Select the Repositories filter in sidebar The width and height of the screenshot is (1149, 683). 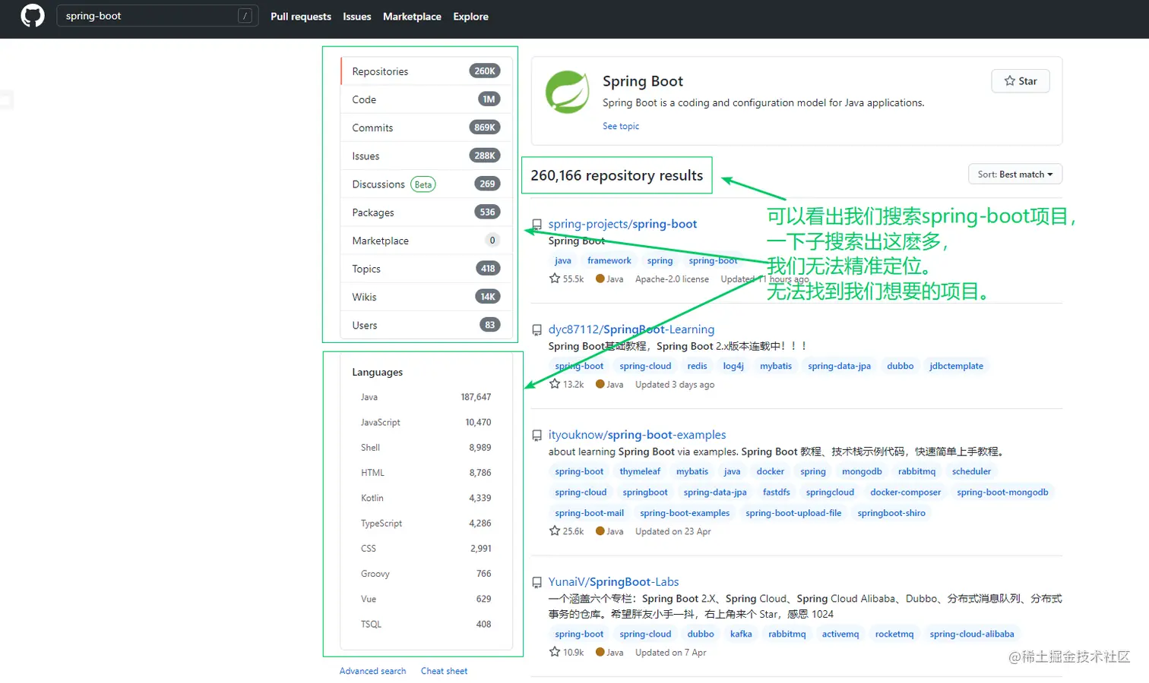(x=426, y=71)
